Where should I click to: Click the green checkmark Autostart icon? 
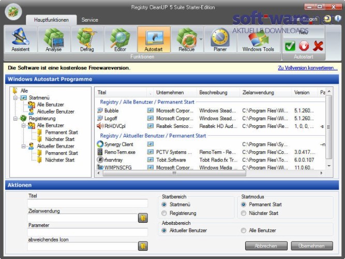coord(290,46)
